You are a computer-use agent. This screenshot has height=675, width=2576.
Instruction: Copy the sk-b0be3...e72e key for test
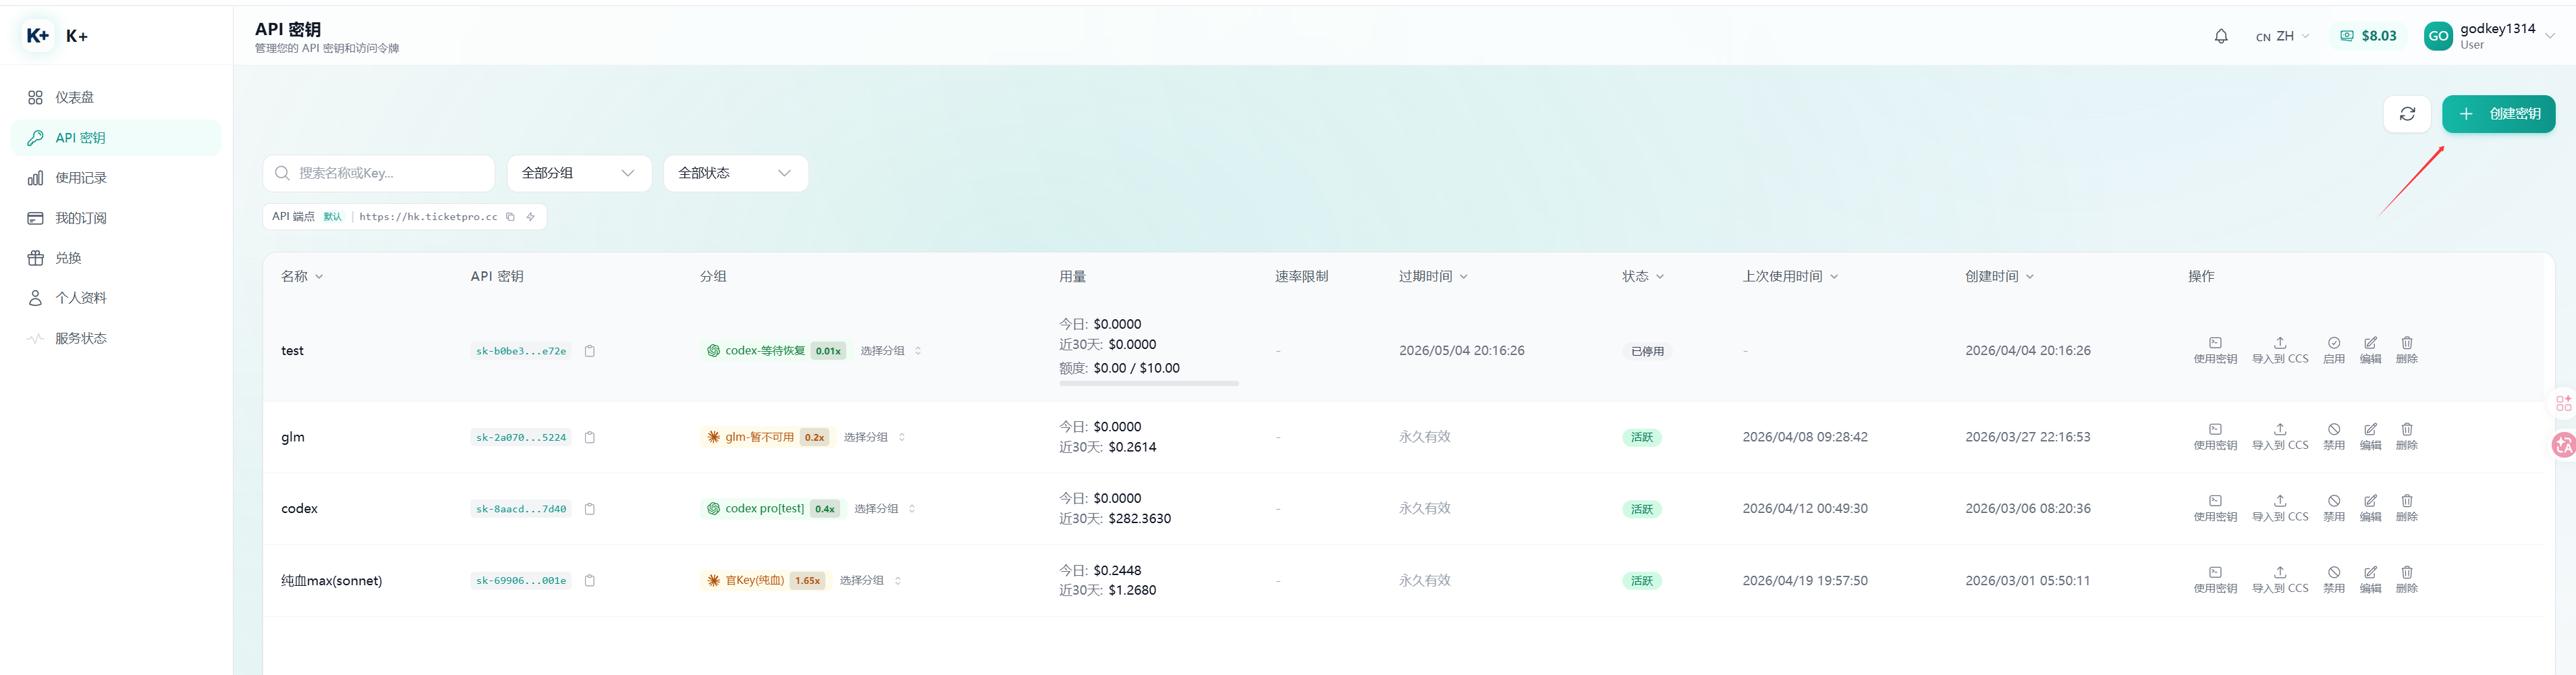click(590, 351)
